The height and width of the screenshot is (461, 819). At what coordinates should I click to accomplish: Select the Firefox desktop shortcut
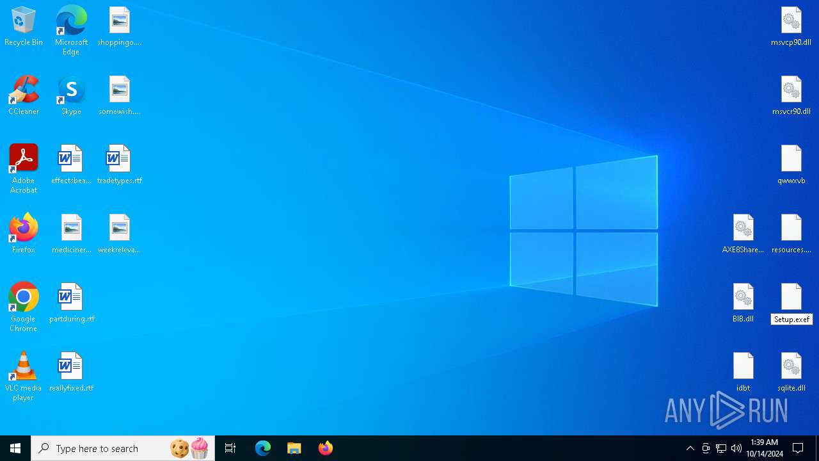click(x=24, y=234)
